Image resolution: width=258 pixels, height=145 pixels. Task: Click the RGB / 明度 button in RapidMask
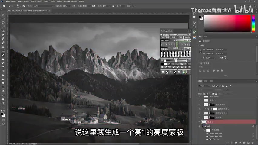click(x=165, y=37)
